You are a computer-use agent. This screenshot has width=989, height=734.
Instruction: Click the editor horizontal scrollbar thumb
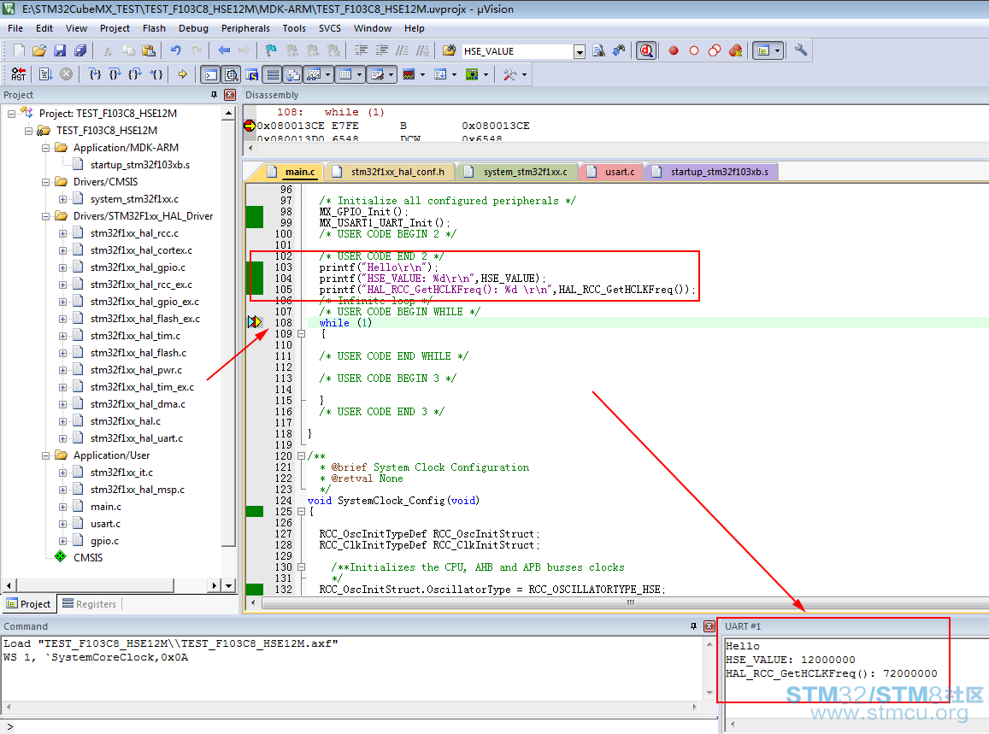click(630, 602)
